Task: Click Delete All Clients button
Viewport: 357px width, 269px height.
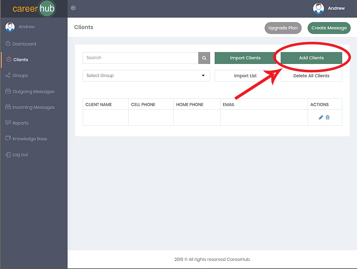Action: point(311,76)
